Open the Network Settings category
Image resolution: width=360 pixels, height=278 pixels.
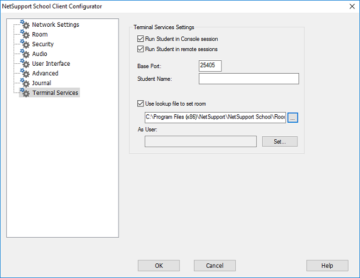[x=55, y=24]
